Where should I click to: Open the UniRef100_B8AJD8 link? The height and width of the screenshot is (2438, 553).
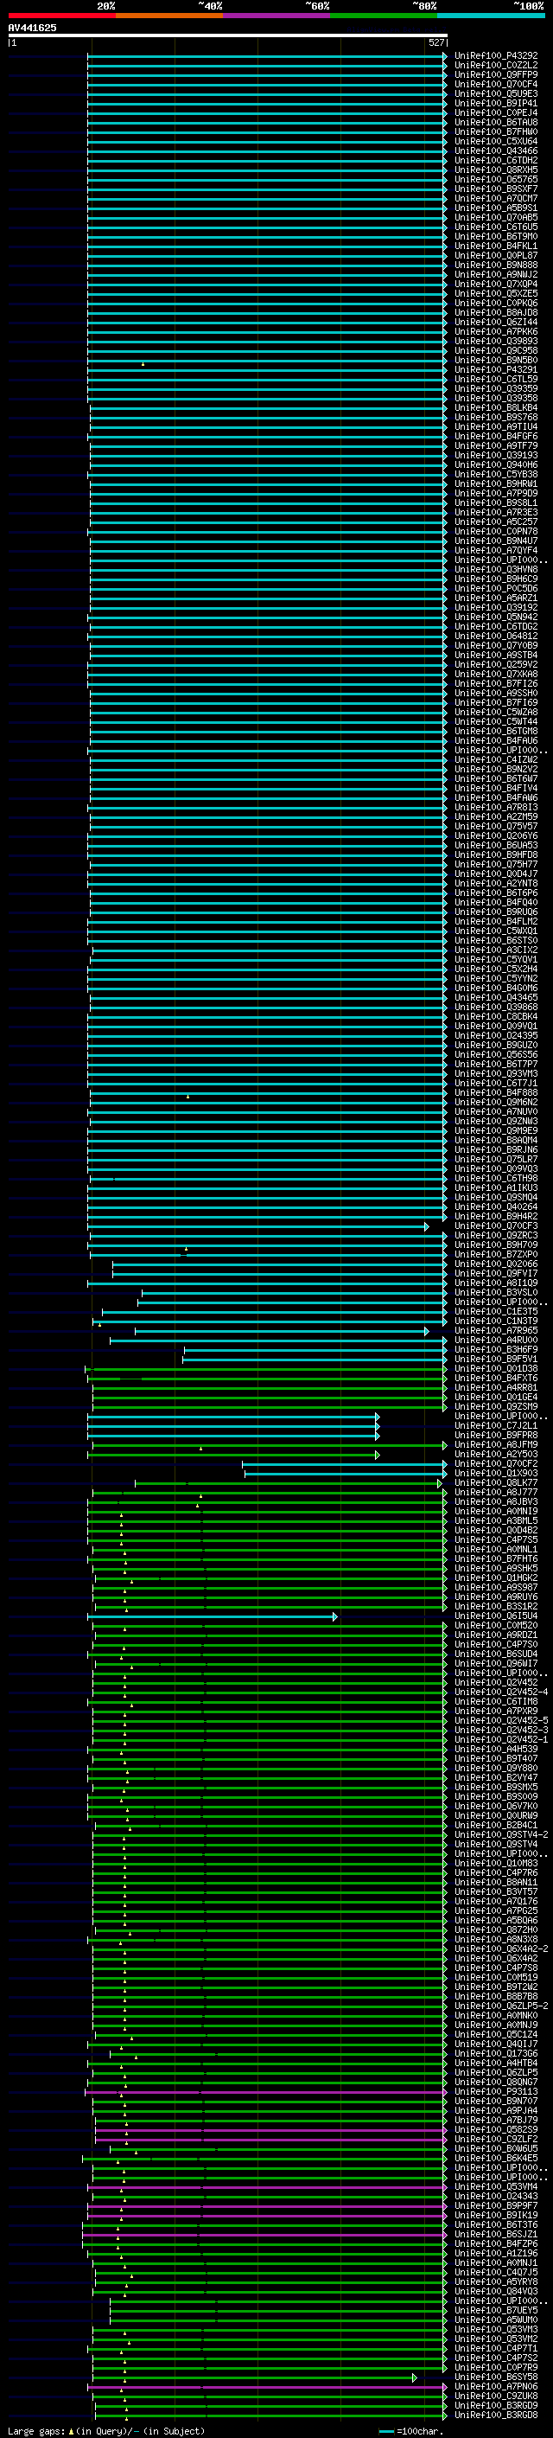[x=495, y=312]
